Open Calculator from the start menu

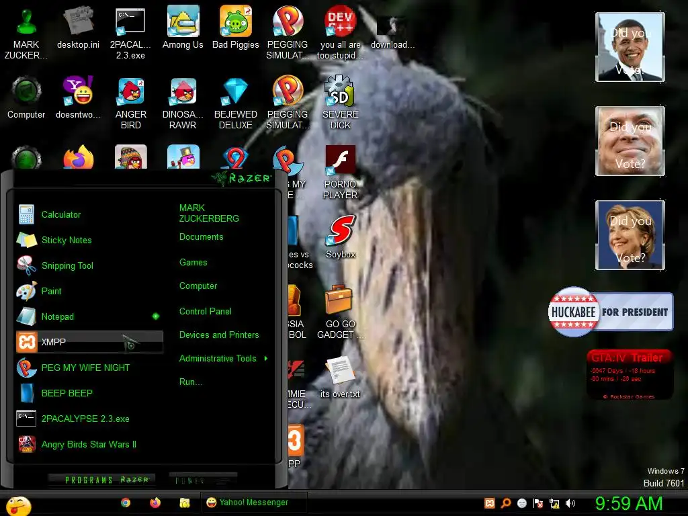pos(89,214)
